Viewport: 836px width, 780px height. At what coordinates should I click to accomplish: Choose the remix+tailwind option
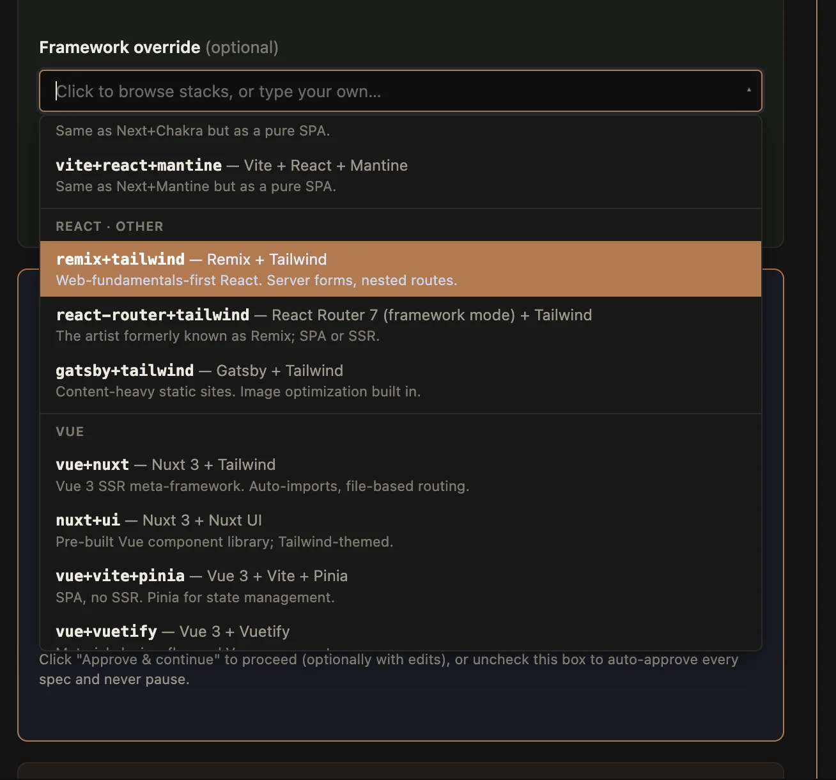point(400,269)
